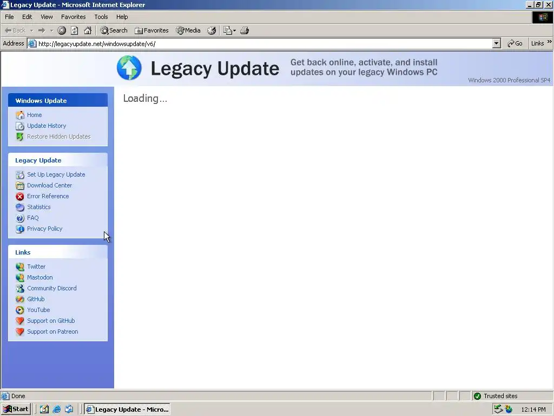Screen dimensions: 554x416
Task: Open the Media pane from the toolbar
Action: (188, 30)
